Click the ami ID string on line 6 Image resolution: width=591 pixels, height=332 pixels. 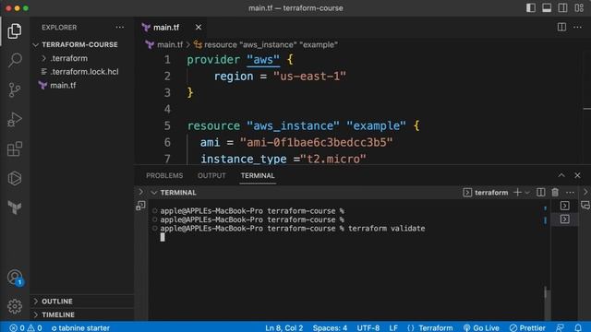coord(316,142)
